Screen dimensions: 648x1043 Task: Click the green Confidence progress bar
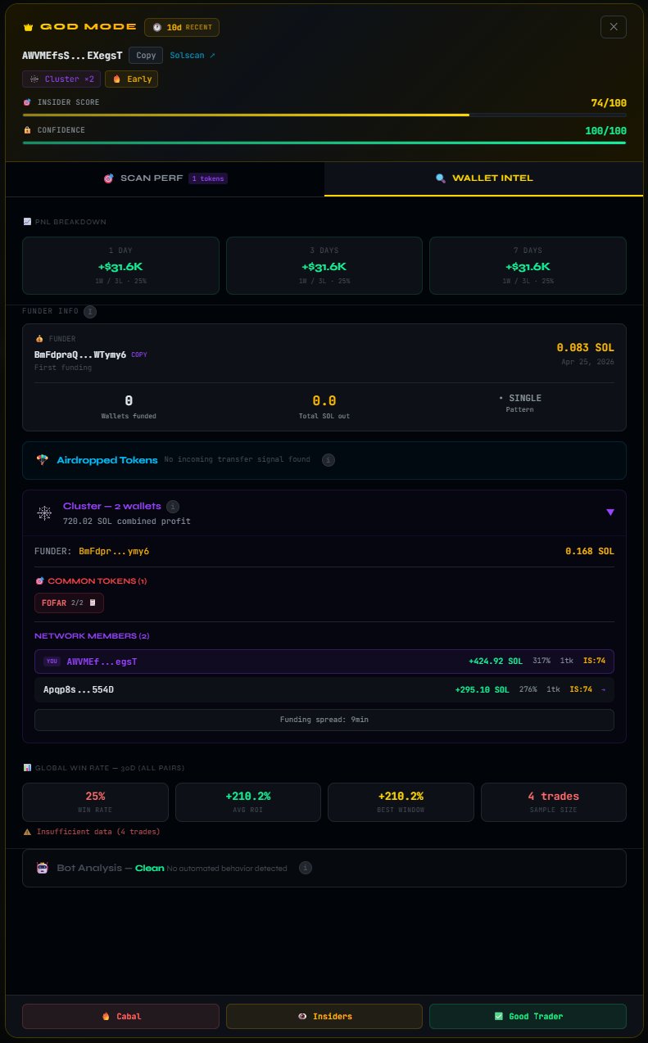[324, 142]
